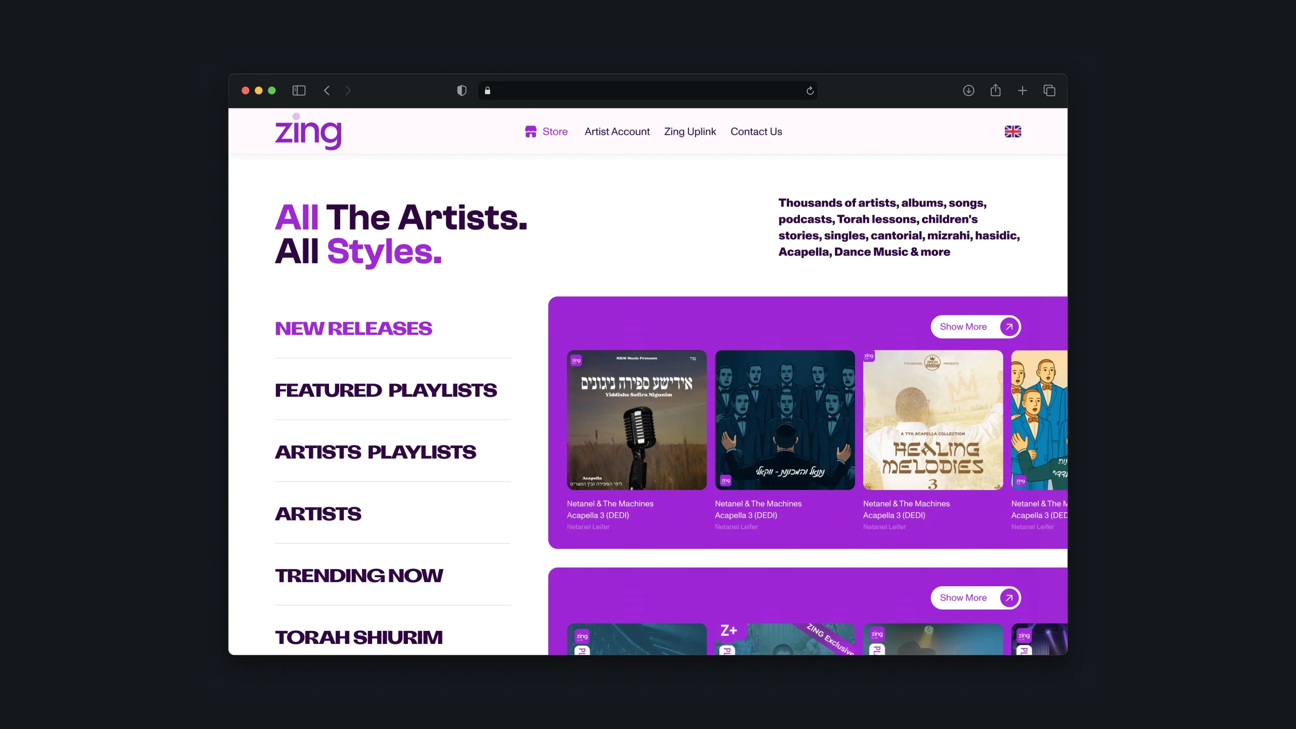Show tab overview icon
1296x729 pixels.
click(x=1049, y=91)
